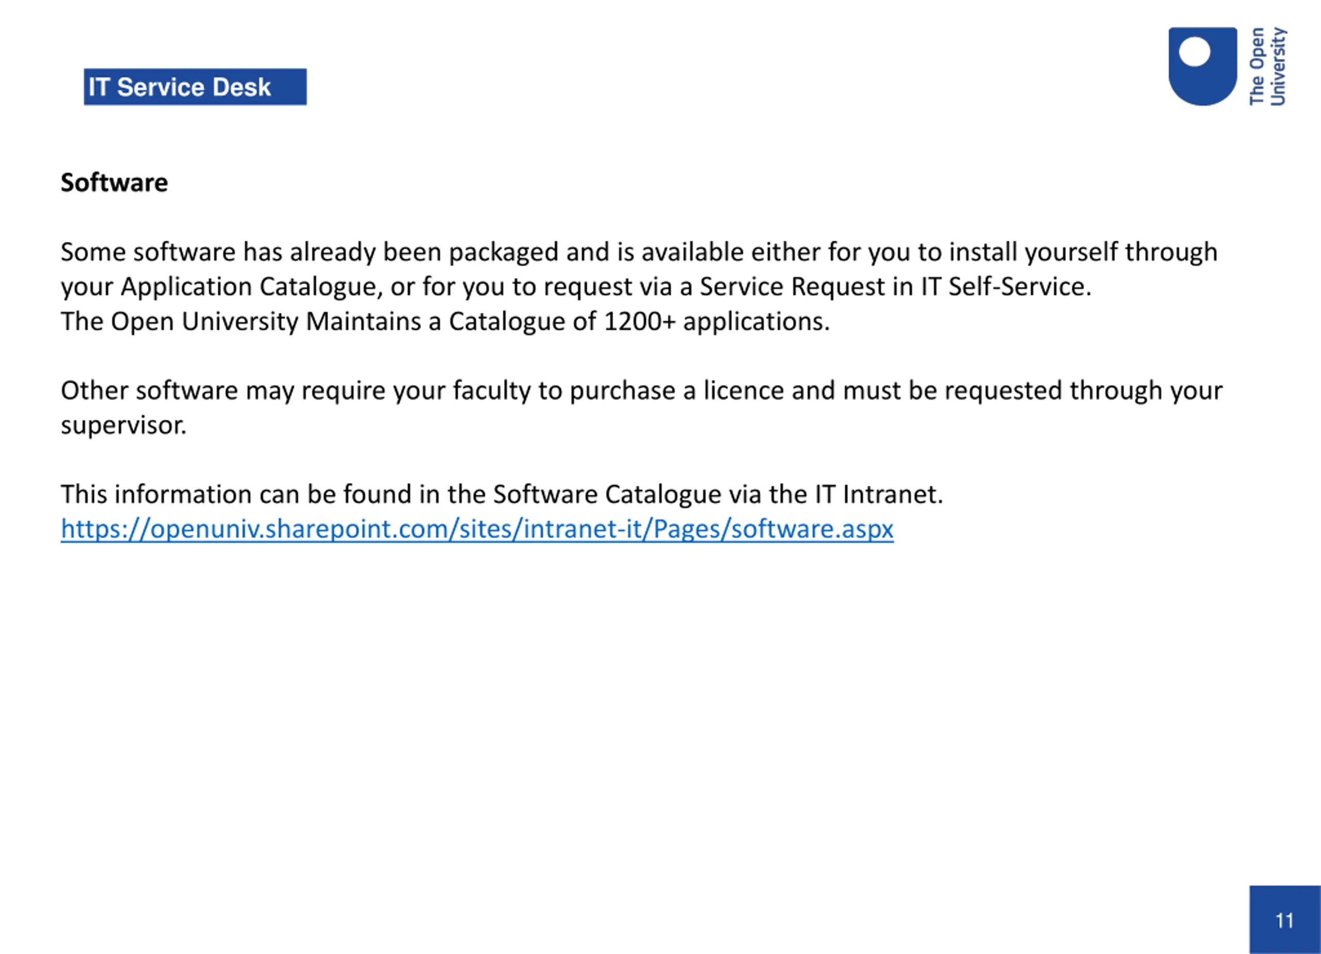Image resolution: width=1321 pixels, height=954 pixels.
Task: Click the word 'Maintains' in the text
Action: coord(363,321)
